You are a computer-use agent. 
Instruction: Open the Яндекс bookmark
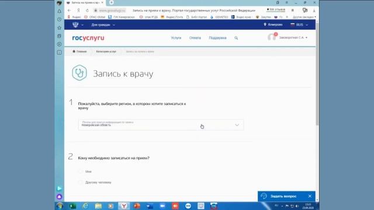(74, 17)
